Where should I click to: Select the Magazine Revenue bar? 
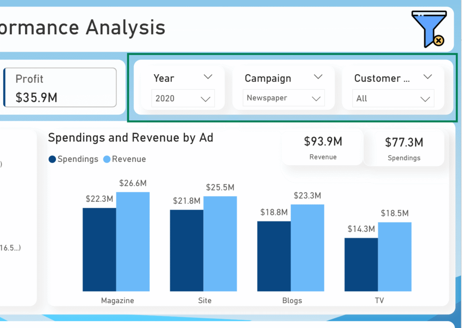[x=133, y=241]
